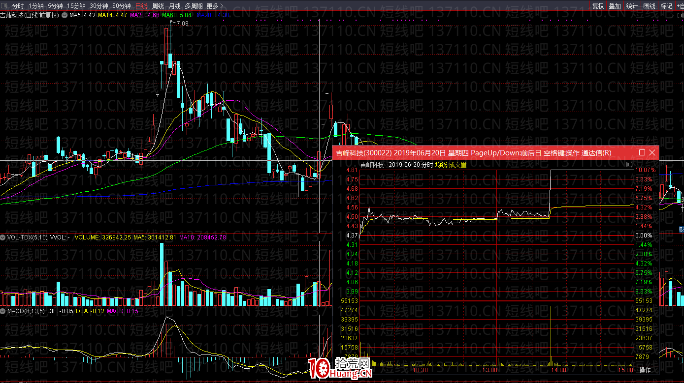Click the 47274 volume axis label on left
This screenshot has height=383, width=684.
coord(349,310)
